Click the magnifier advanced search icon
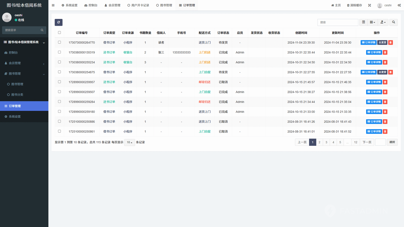This screenshot has width=404, height=227. coord(393,22)
